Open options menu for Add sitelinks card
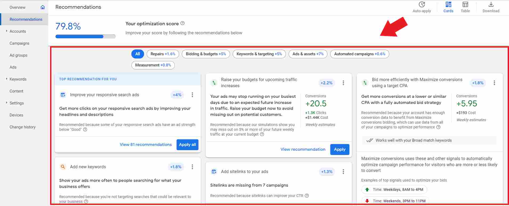This screenshot has height=206, width=509. click(x=343, y=172)
